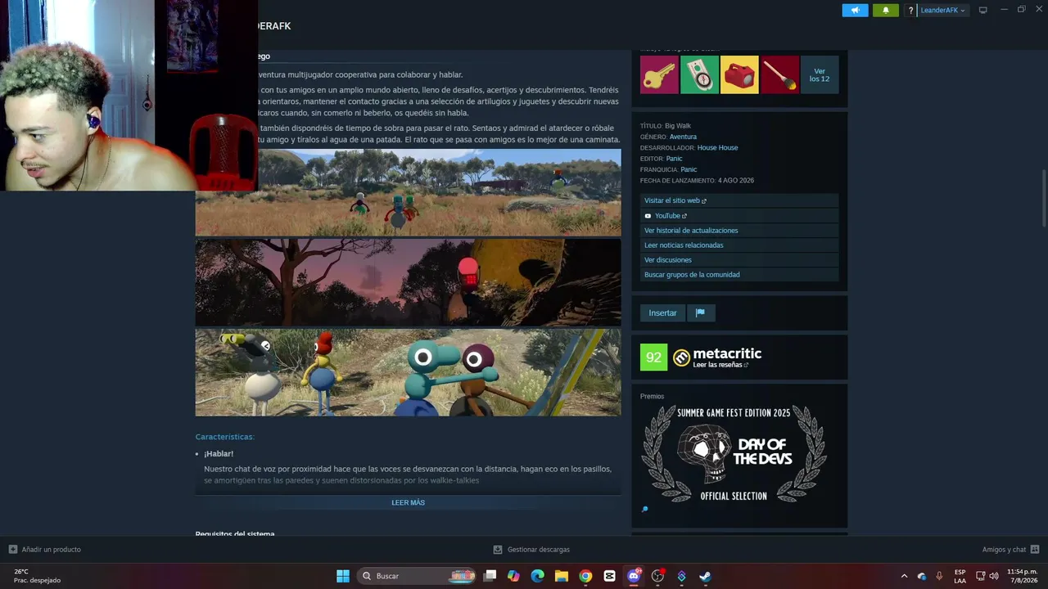Click 'Añadir un producto' at bottom
Image resolution: width=1048 pixels, height=589 pixels.
[45, 550]
